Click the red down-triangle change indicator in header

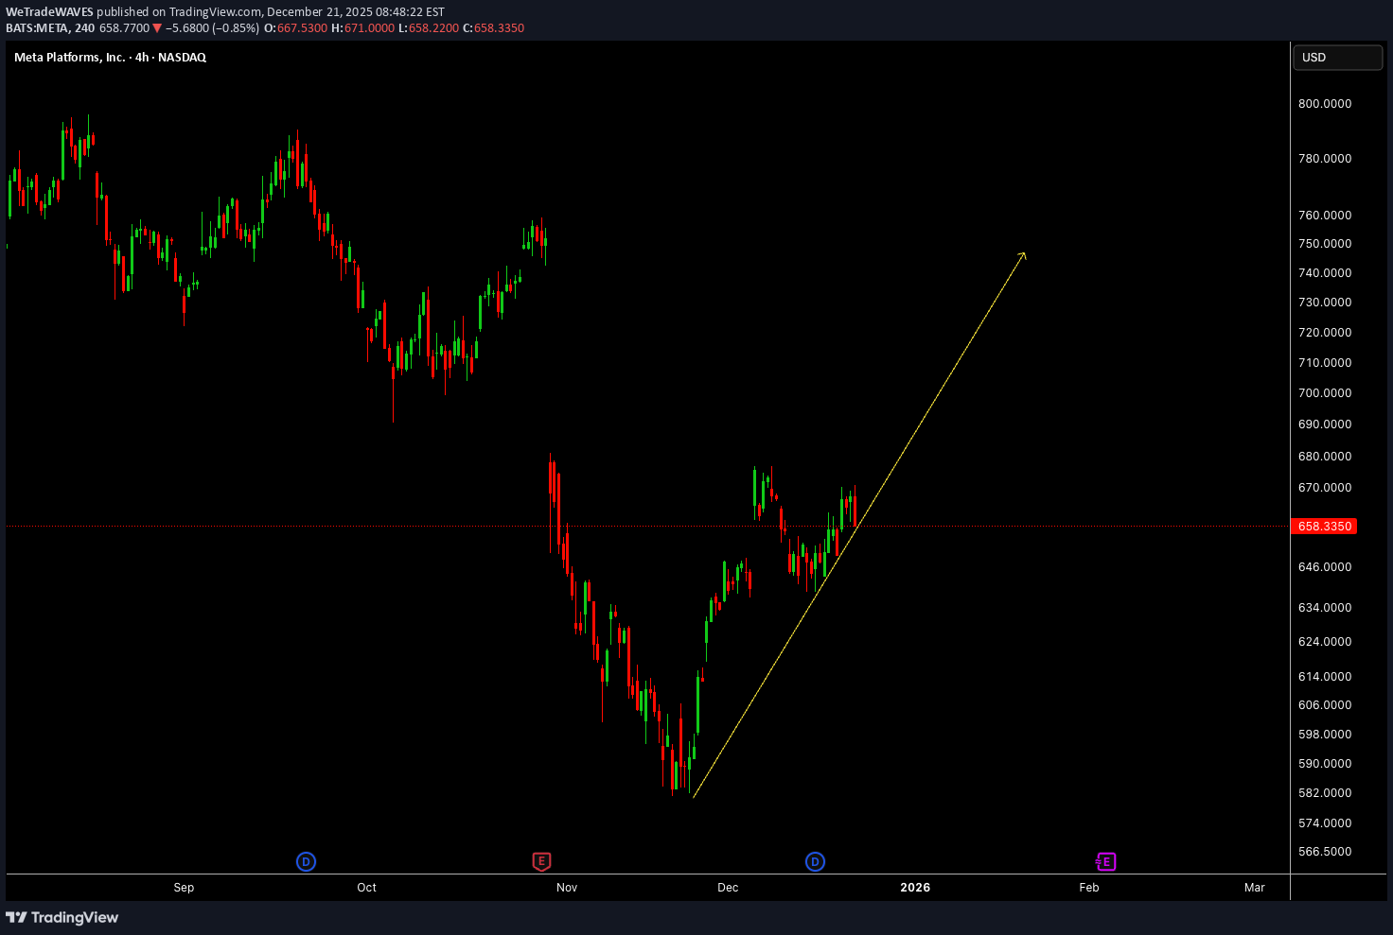(157, 28)
